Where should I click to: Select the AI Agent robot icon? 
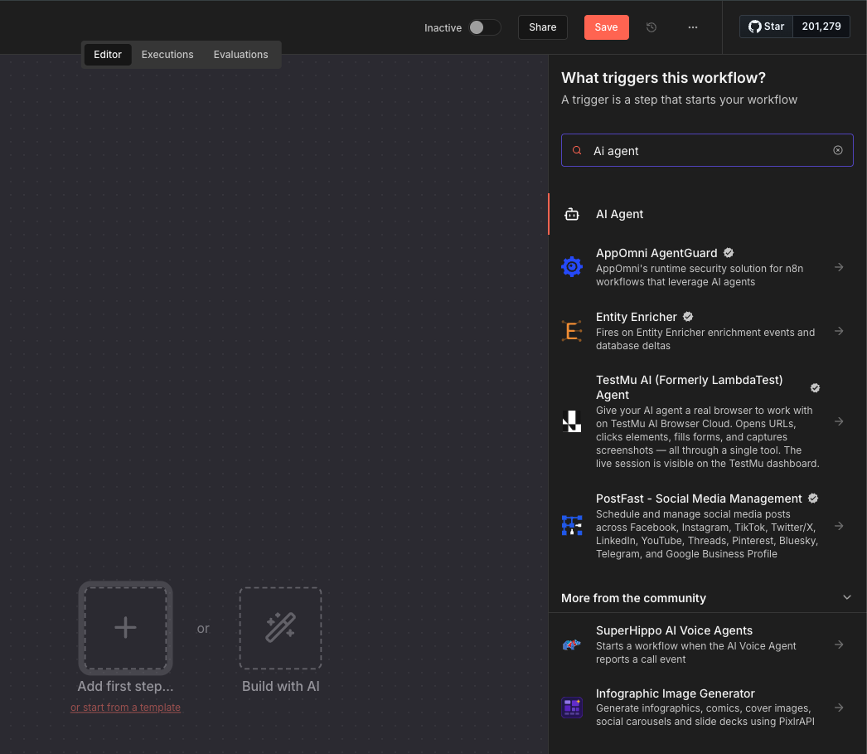click(x=572, y=214)
